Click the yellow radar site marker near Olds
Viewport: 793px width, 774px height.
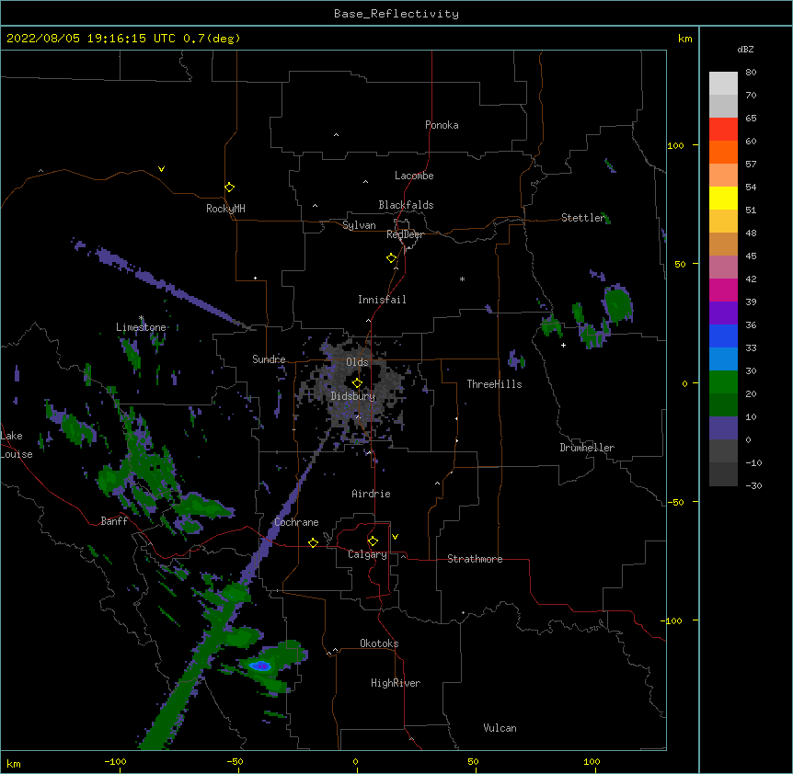coord(357,382)
